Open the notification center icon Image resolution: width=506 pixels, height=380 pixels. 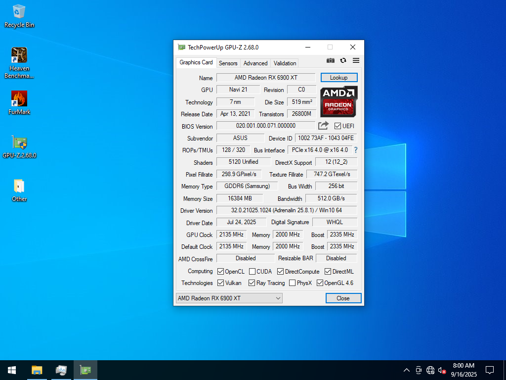490,370
